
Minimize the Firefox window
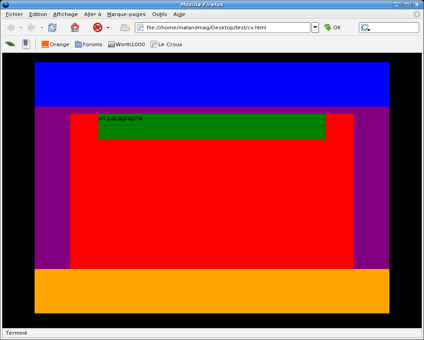tap(397, 4)
